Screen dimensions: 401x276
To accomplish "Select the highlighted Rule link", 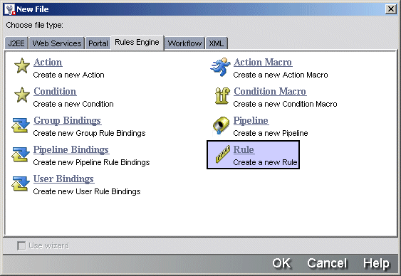I will point(244,149).
